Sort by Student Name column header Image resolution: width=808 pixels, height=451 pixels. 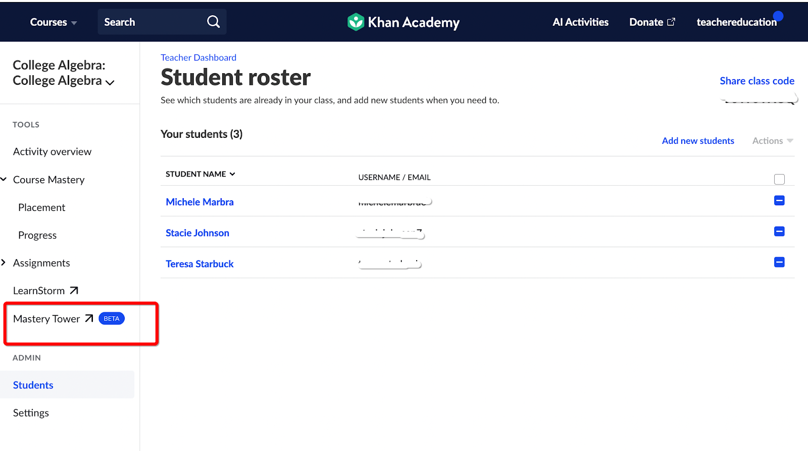(x=200, y=174)
